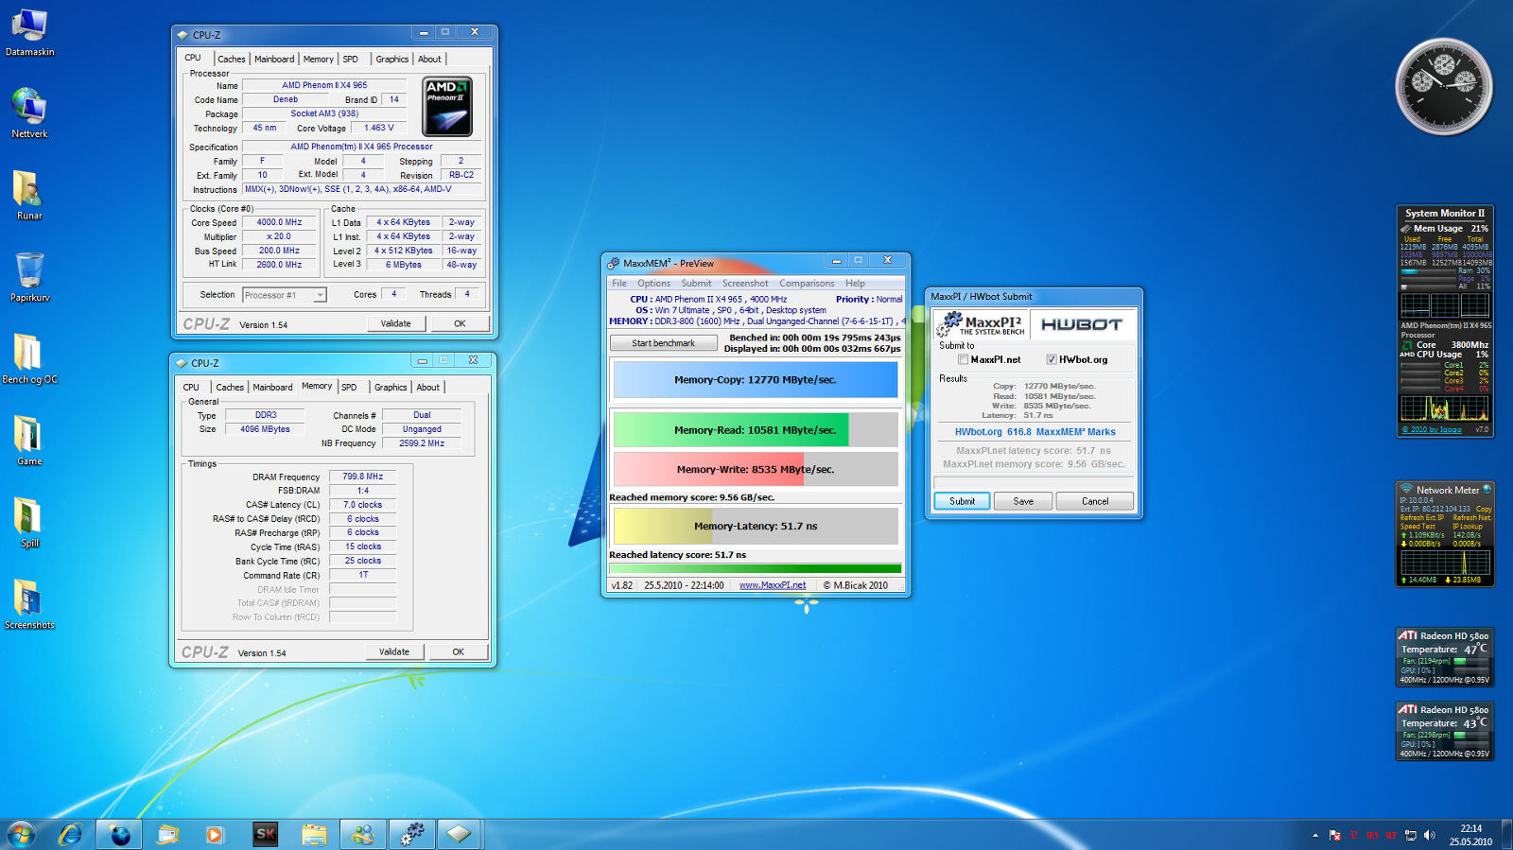This screenshot has width=1513, height=850.
Task: Open the Datamaskin desktop icon
Action: coord(29,32)
